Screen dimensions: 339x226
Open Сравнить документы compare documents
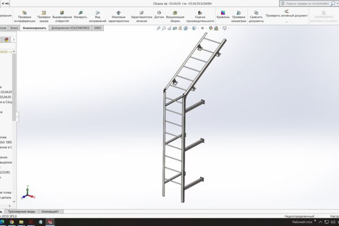(x=256, y=16)
